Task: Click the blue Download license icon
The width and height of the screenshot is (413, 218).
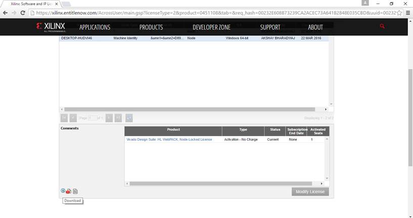Action: click(x=63, y=191)
